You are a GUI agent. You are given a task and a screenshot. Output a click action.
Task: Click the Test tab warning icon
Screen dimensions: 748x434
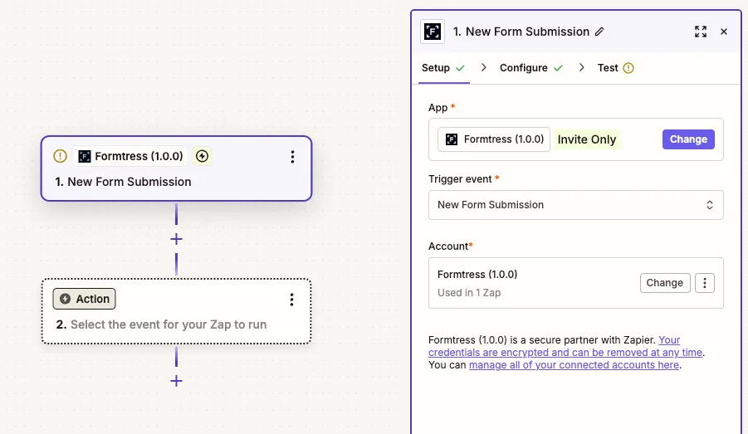628,68
